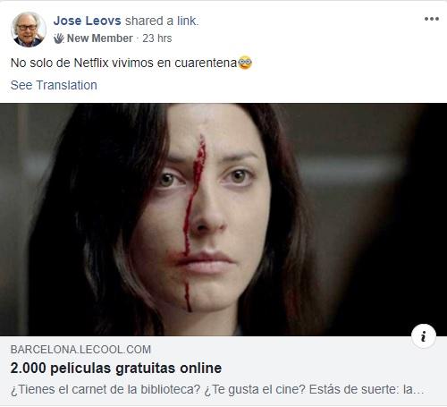Click Jose Leovs' profile picture
447x407 pixels.
pos(29,30)
